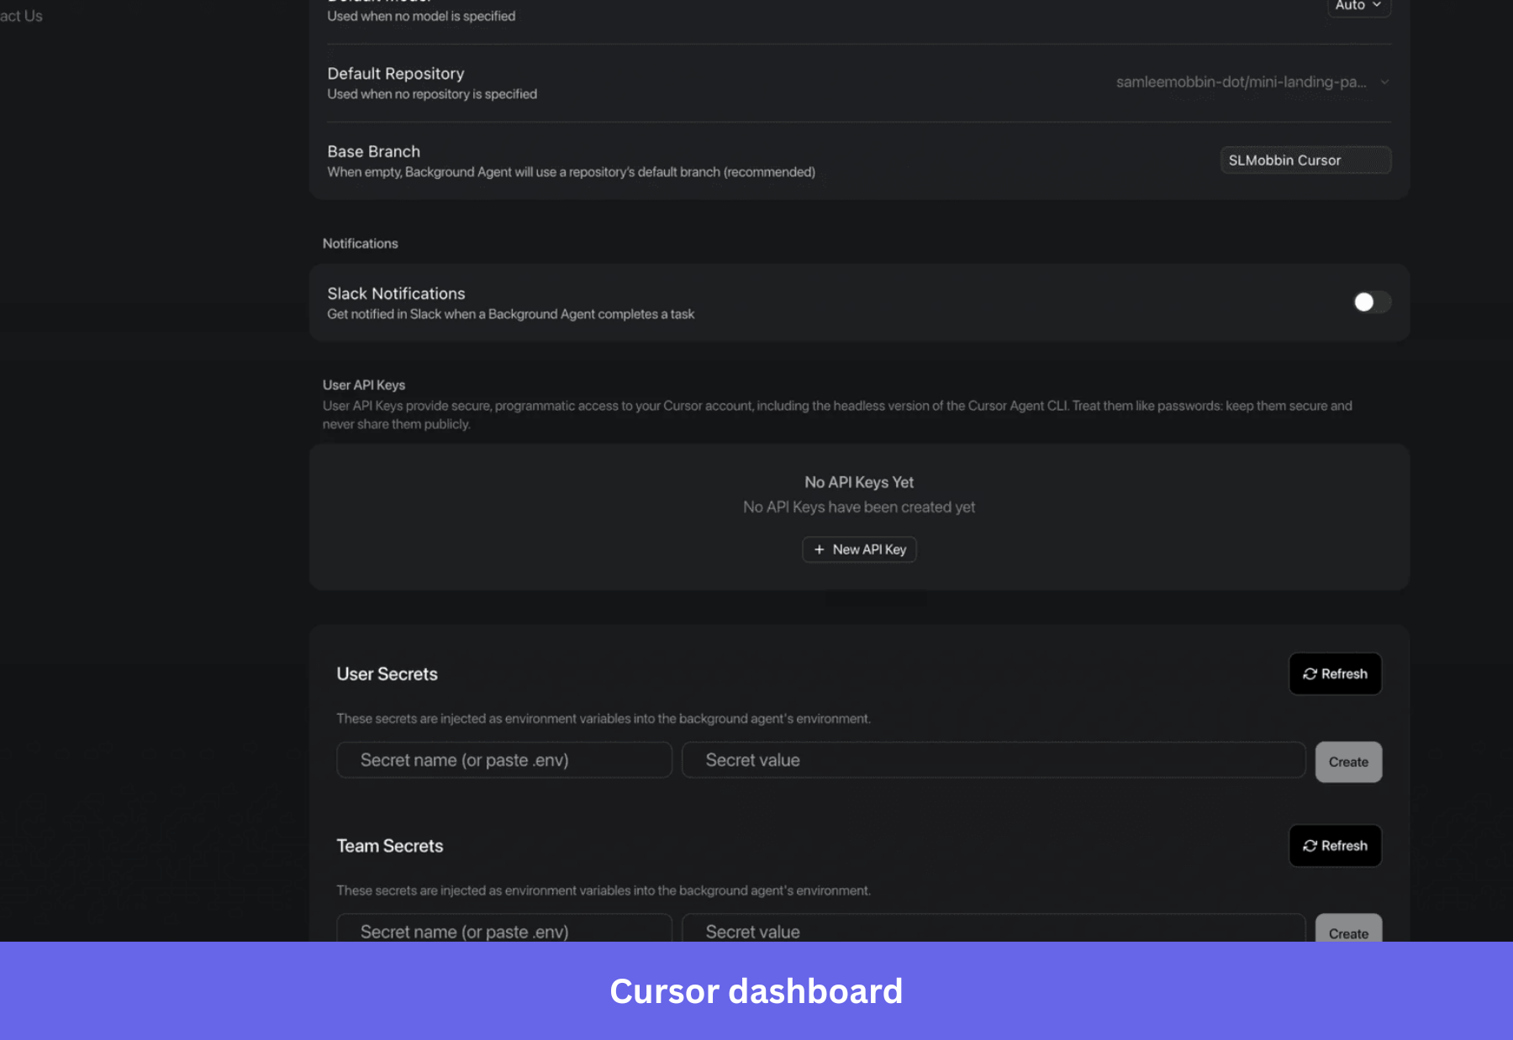Click 'No API Keys have been created yet' text
The image size is (1513, 1040).
pyautogui.click(x=859, y=507)
